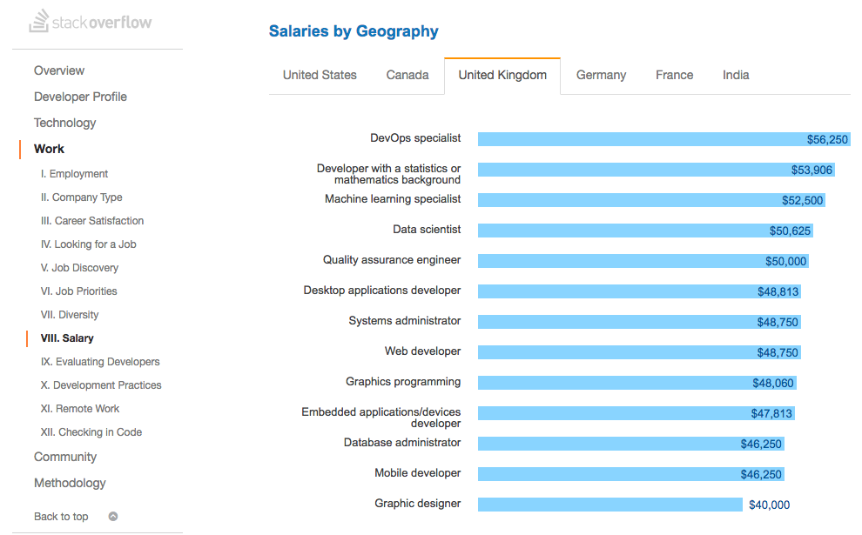
Task: Click the Stack Overflow logo
Action: pyautogui.click(x=90, y=22)
